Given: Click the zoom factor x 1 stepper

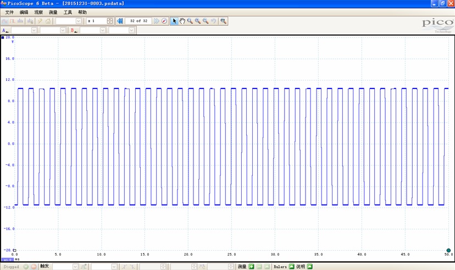Looking at the screenshot, I should [x=110, y=21].
